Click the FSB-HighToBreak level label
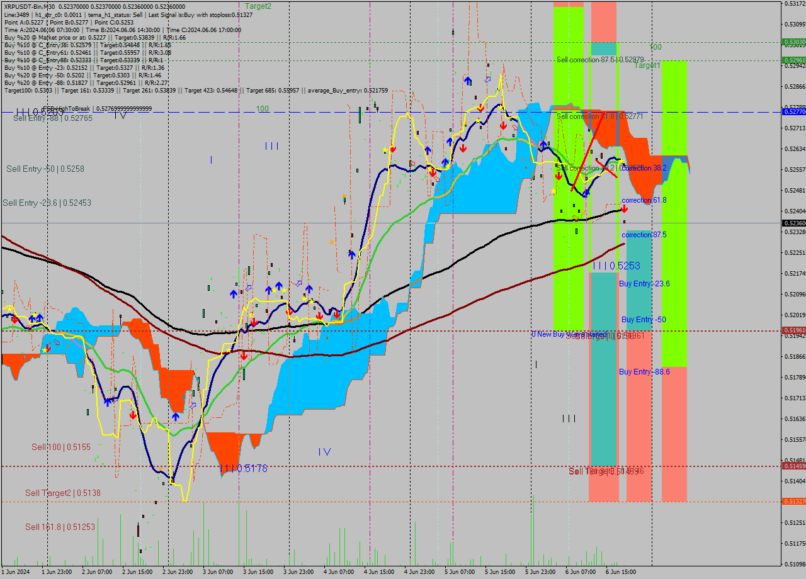 point(97,108)
